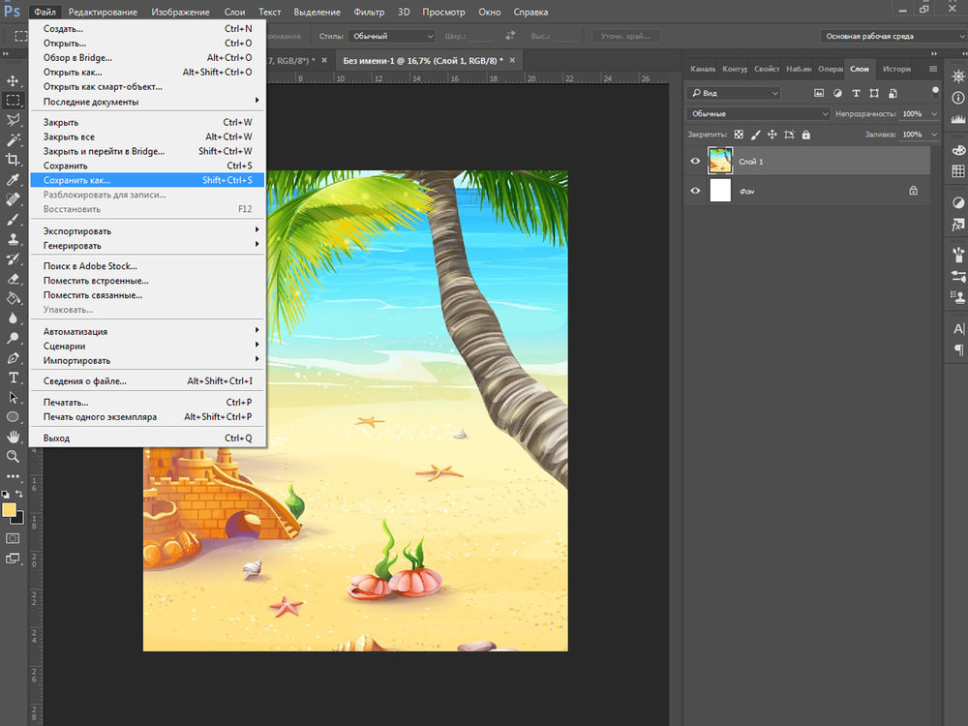The width and height of the screenshot is (968, 726).
Task: Select the Crop tool in toolbar
Action: pos(14,160)
